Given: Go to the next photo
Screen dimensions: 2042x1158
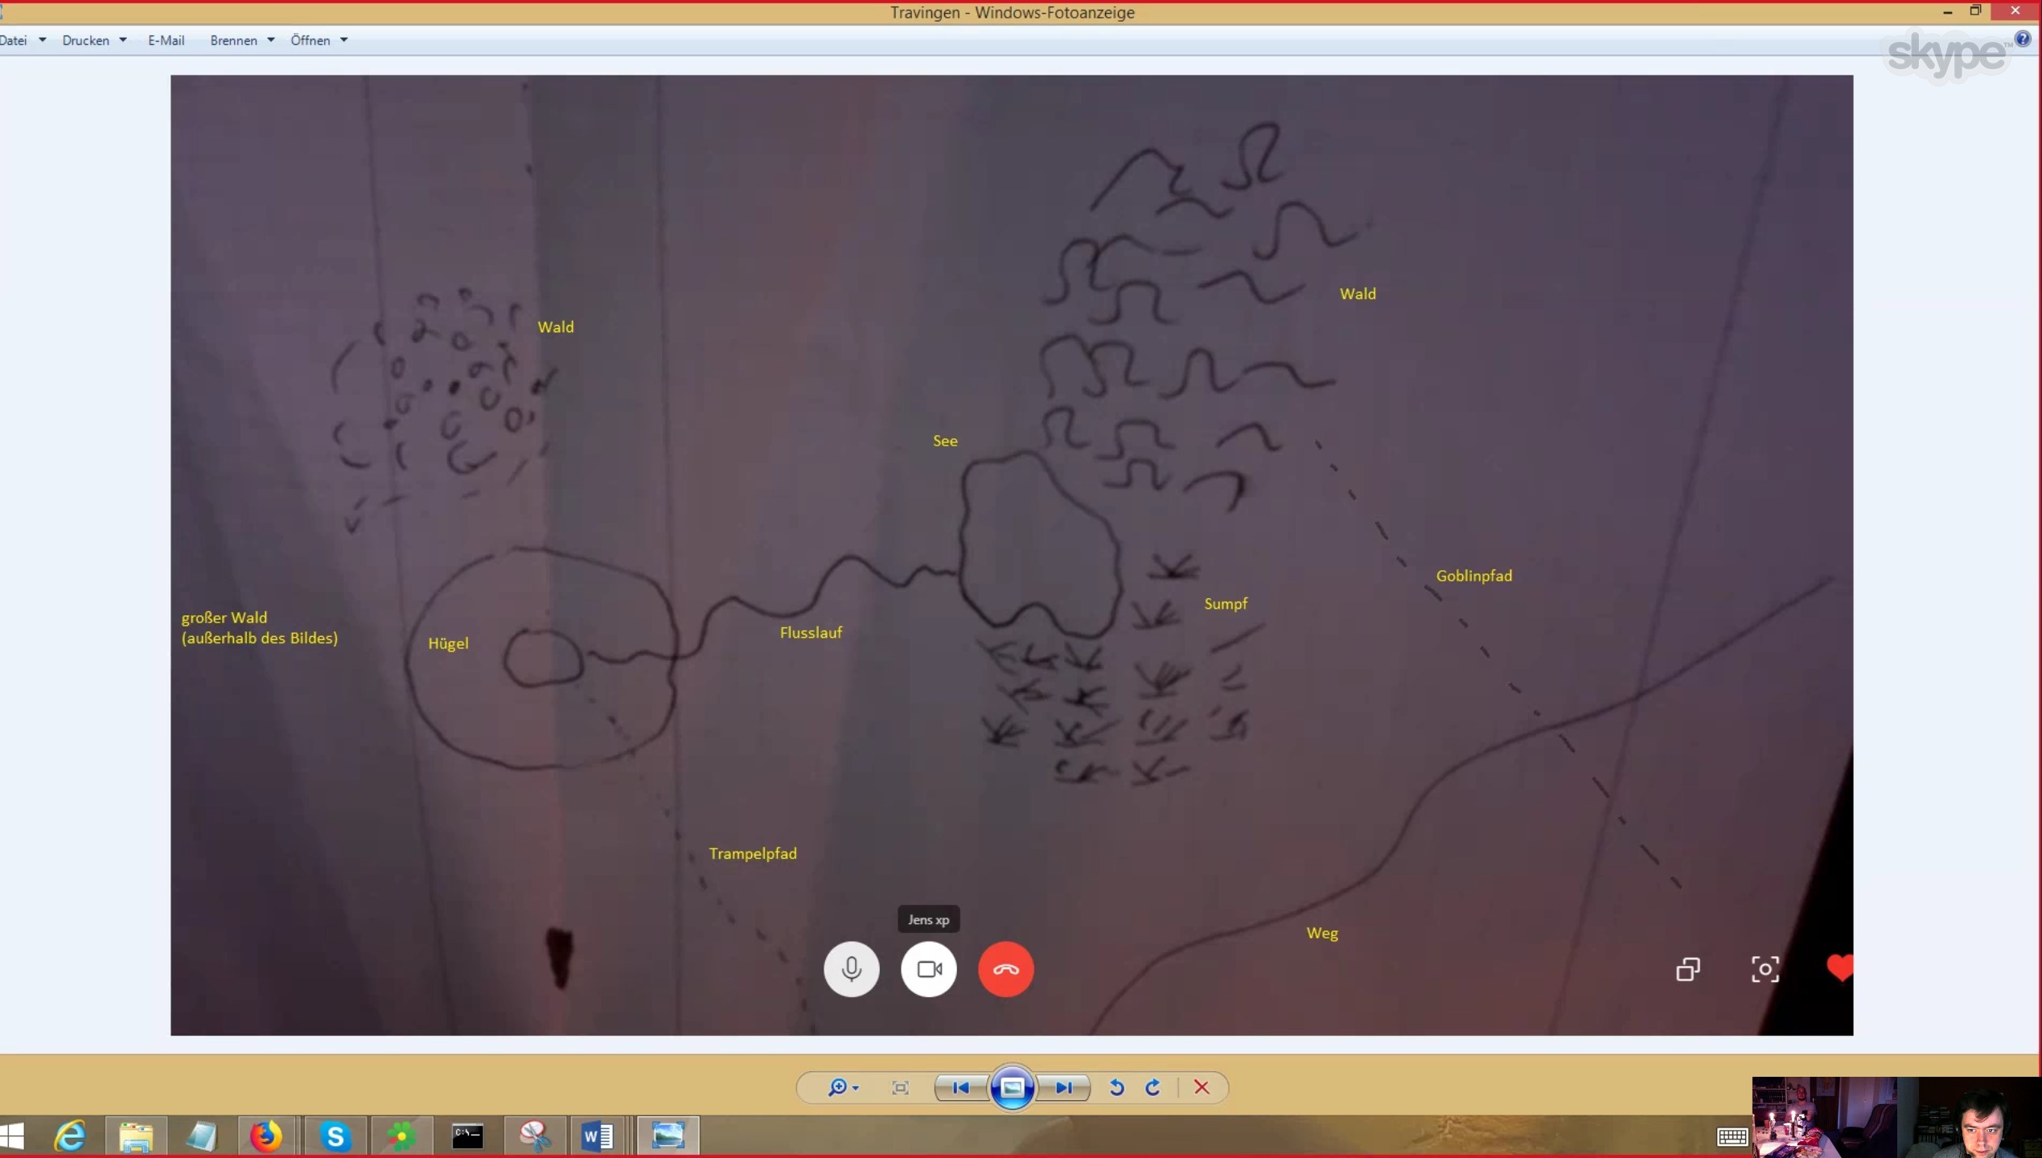Looking at the screenshot, I should [1063, 1087].
